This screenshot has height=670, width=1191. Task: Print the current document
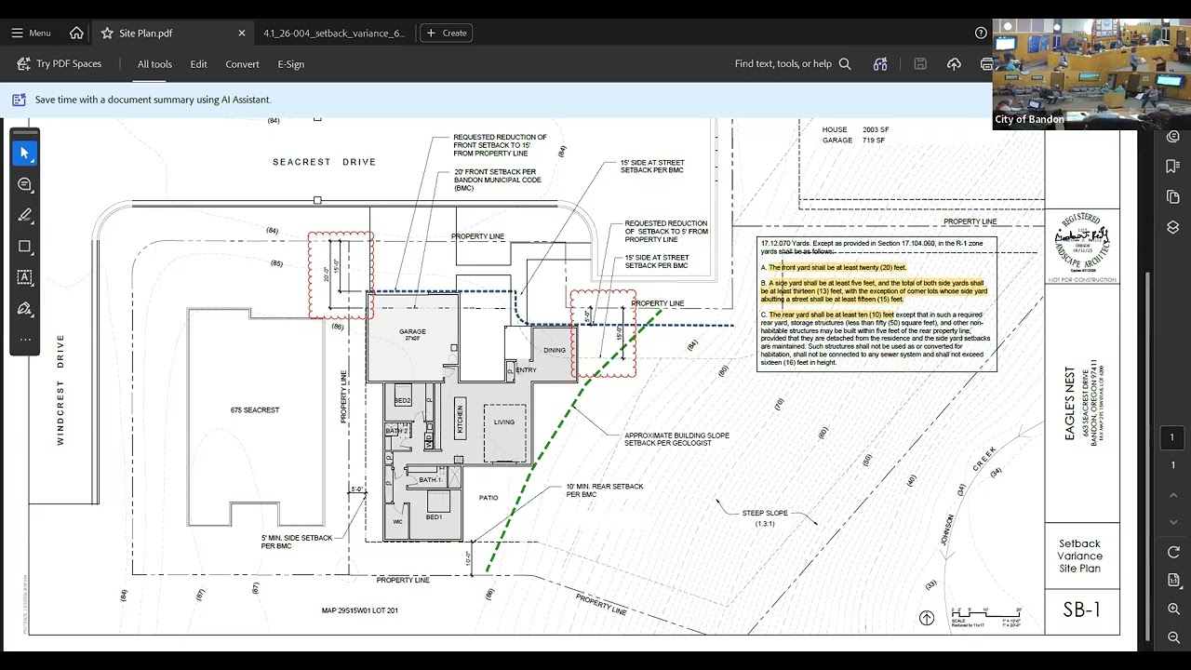click(986, 64)
